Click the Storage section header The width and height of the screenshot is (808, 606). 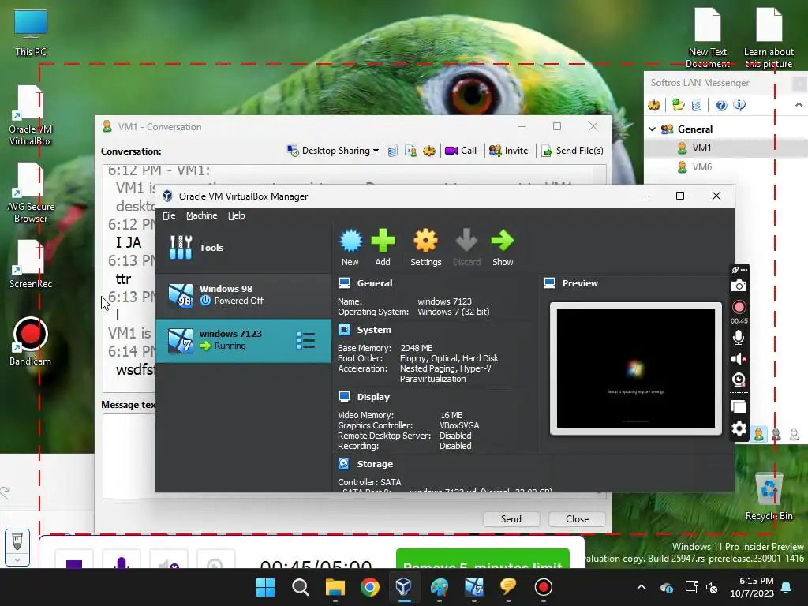[x=375, y=464]
